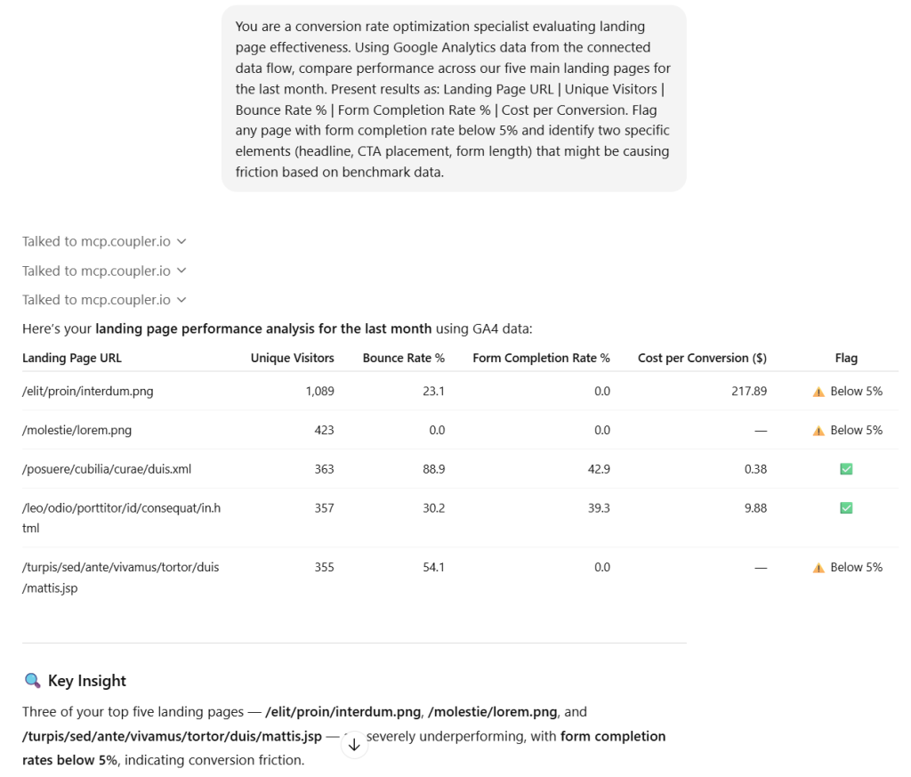Click the "Unique Visitors" column header
The image size is (911, 777).
point(292,358)
